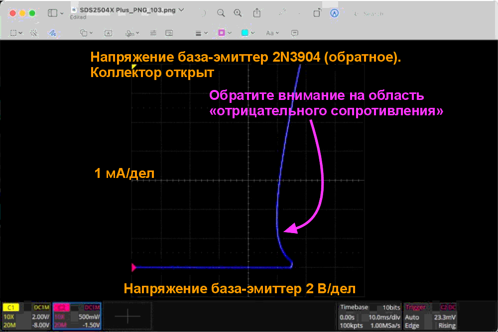Image resolution: width=498 pixels, height=332 pixels.
Task: Open the Shapes dropdown menu
Action: tap(87, 33)
